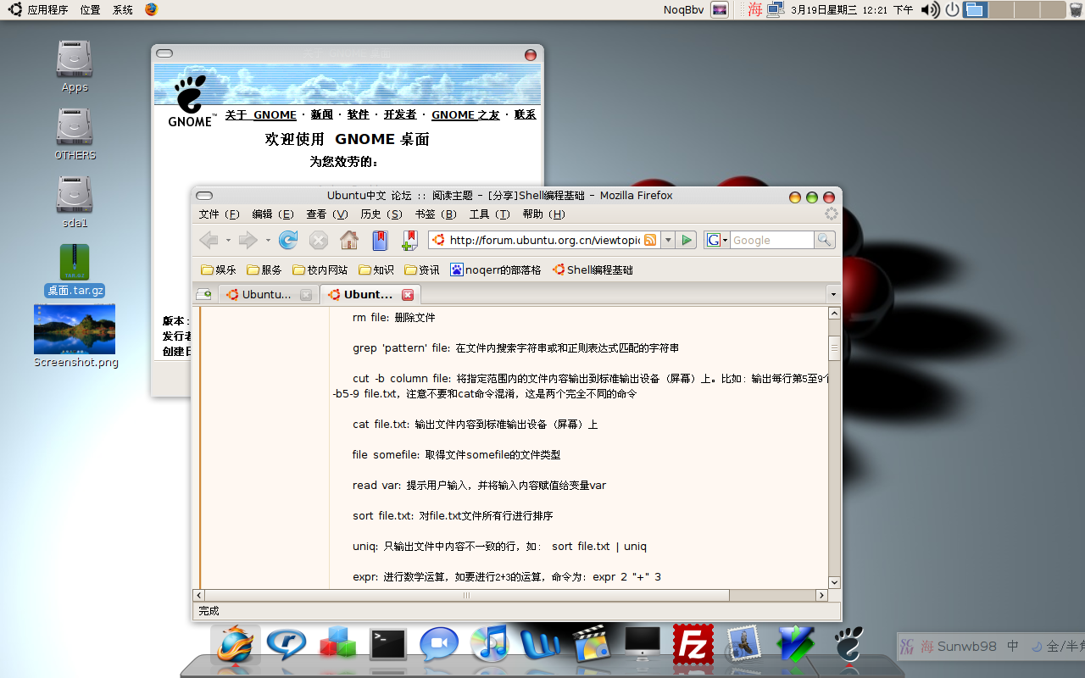Open forward history dropdown arrow
Viewport: 1085px width, 678px height.
click(x=268, y=241)
